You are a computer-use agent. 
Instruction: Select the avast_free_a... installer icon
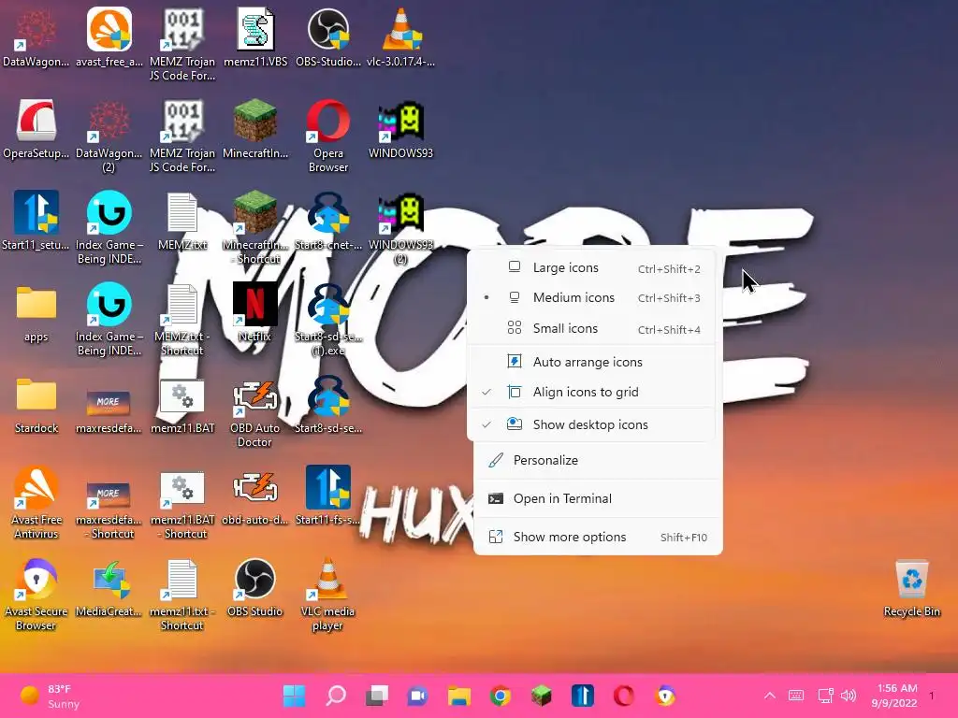(109, 37)
